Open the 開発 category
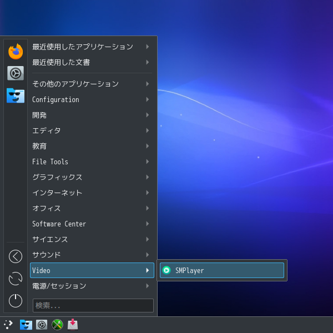 (92, 115)
